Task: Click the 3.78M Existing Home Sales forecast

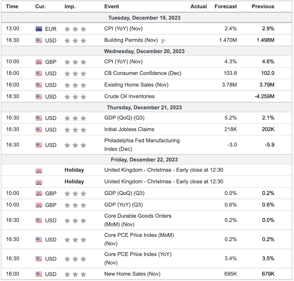Action: [x=229, y=85]
